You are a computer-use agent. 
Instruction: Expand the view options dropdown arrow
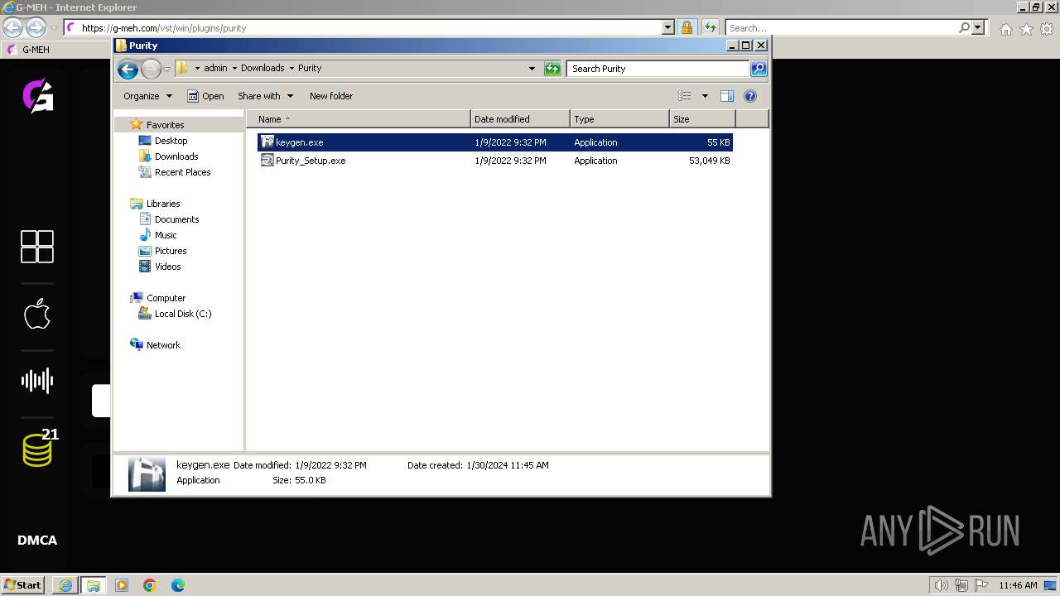pos(705,96)
